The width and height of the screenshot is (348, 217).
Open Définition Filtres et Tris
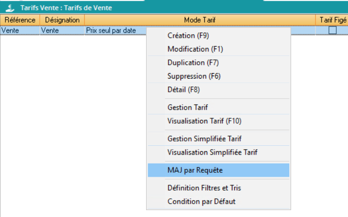tap(204, 188)
